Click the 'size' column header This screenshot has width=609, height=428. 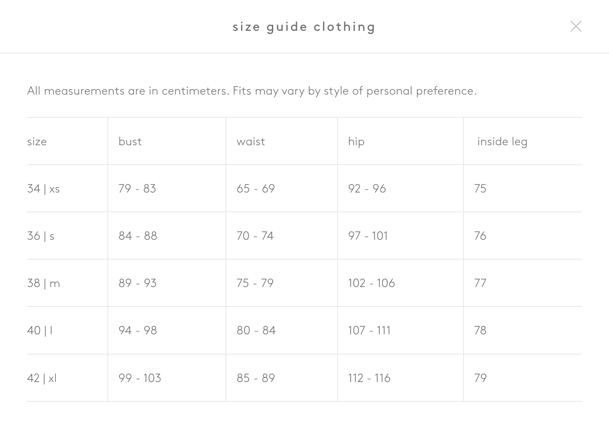click(x=37, y=141)
